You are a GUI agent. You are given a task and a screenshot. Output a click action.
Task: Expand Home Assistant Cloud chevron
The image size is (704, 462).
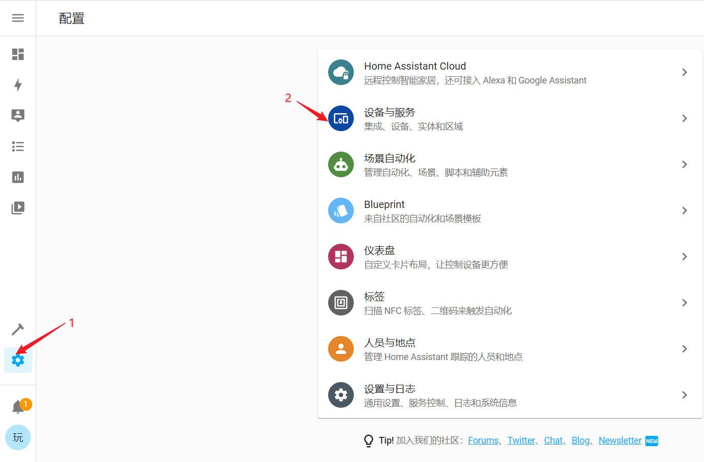click(x=685, y=72)
